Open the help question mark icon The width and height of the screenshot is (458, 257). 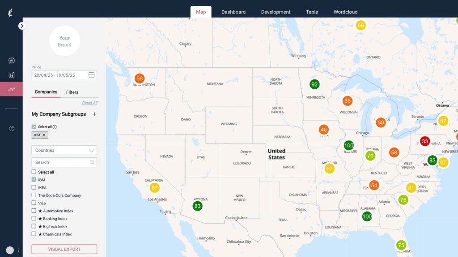(12, 128)
